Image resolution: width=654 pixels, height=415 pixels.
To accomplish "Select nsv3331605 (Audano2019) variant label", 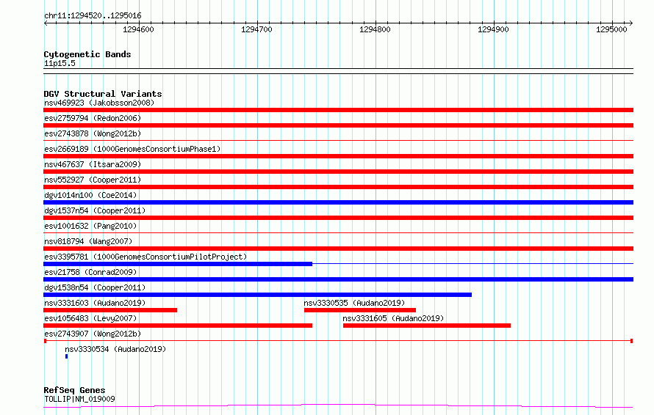I will coord(393,318).
